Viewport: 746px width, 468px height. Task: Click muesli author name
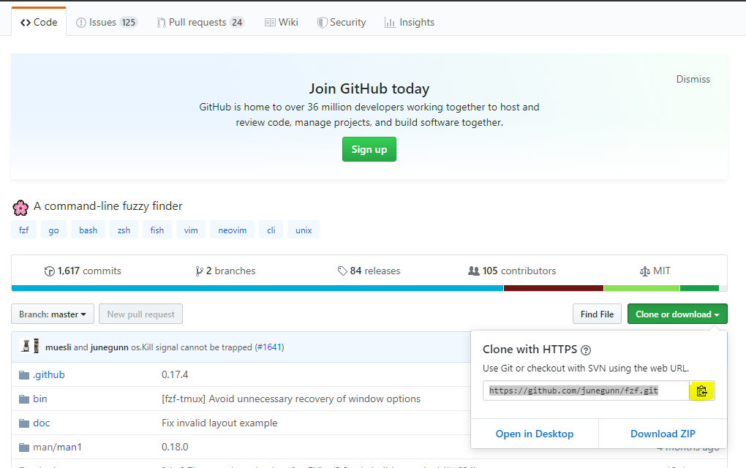click(x=58, y=347)
